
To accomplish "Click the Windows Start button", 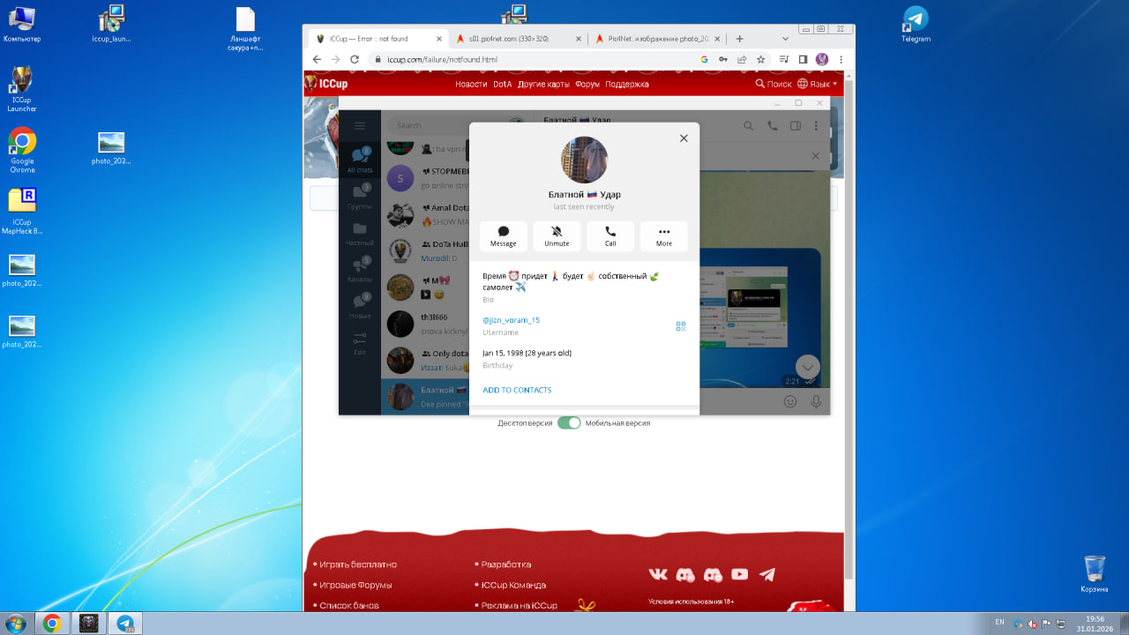I will pyautogui.click(x=17, y=623).
